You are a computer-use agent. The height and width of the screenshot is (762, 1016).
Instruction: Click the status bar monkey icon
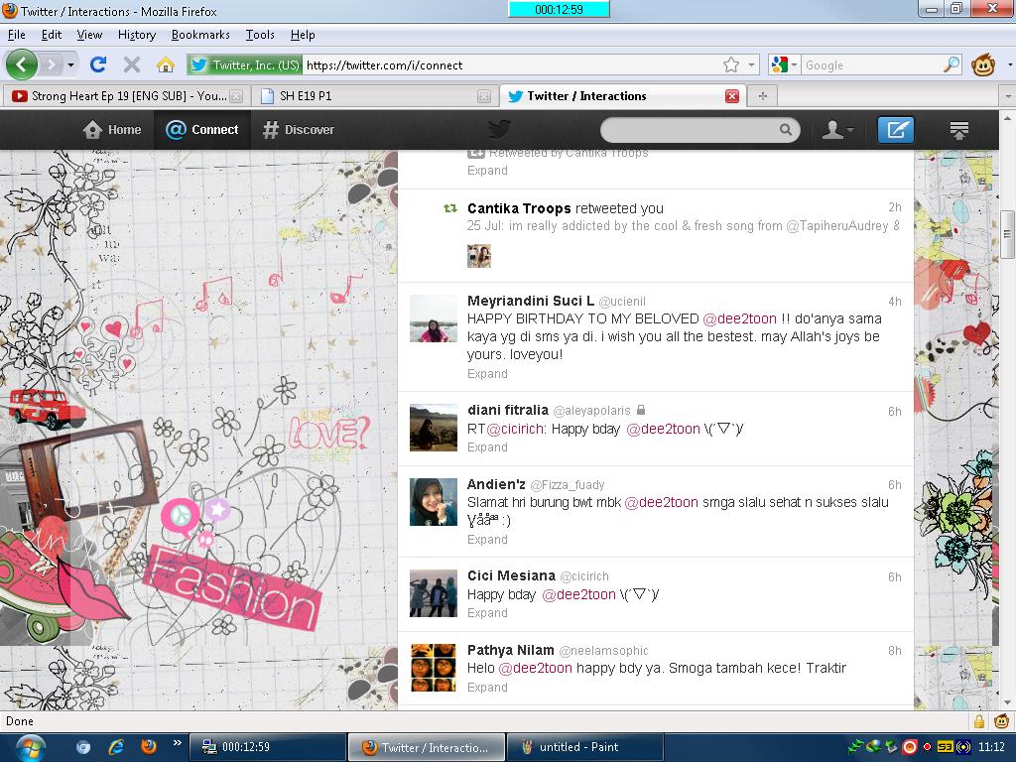click(1002, 720)
